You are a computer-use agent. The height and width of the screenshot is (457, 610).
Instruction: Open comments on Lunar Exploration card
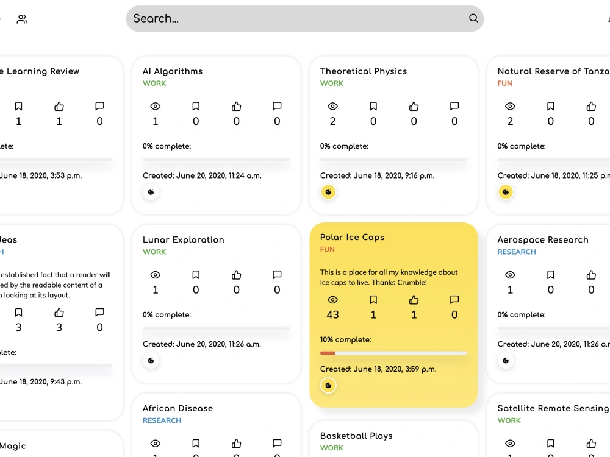277,275
